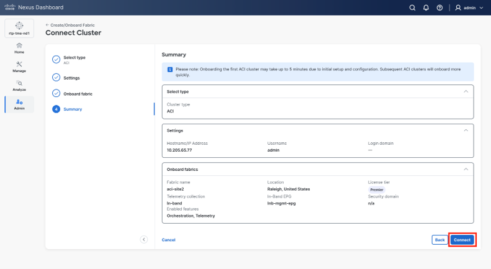Click the Summary heading
The height and width of the screenshot is (269, 491).
[174, 55]
